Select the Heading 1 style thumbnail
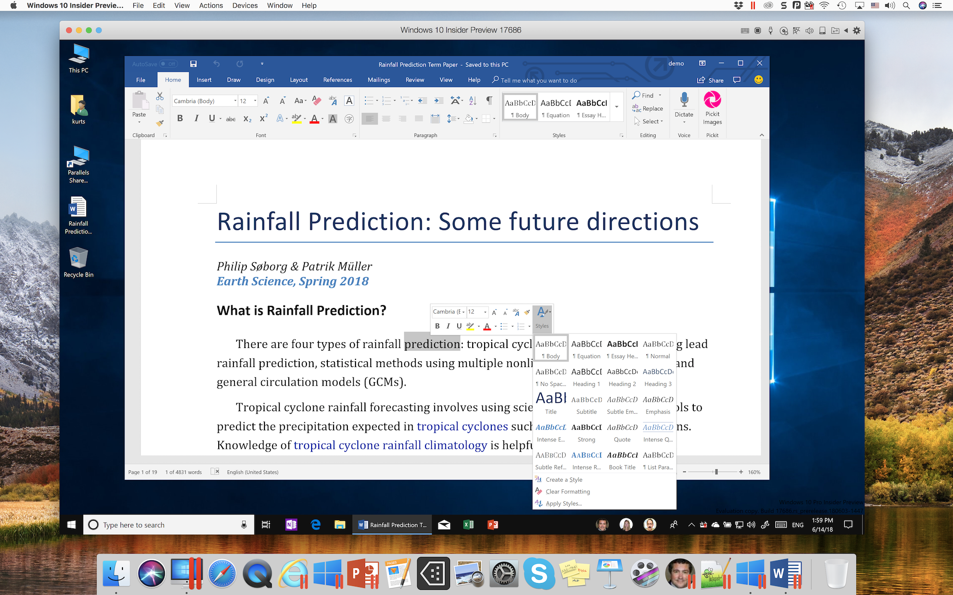953x595 pixels. [586, 377]
